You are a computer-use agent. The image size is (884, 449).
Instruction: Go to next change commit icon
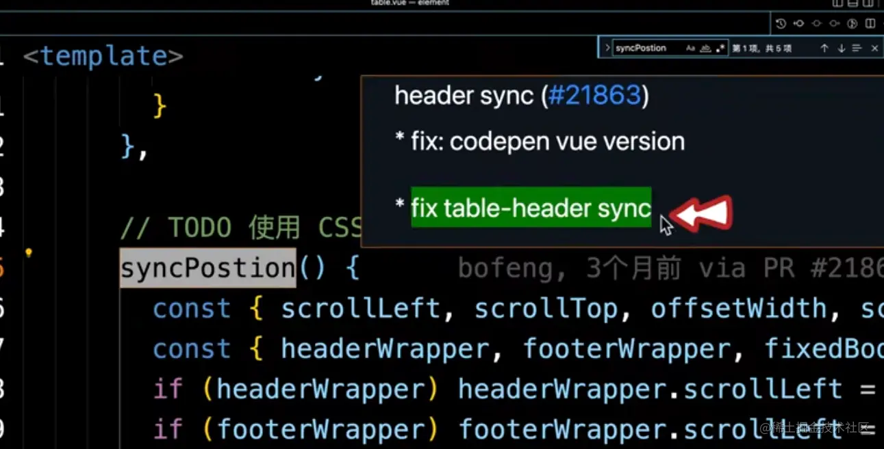tap(834, 24)
